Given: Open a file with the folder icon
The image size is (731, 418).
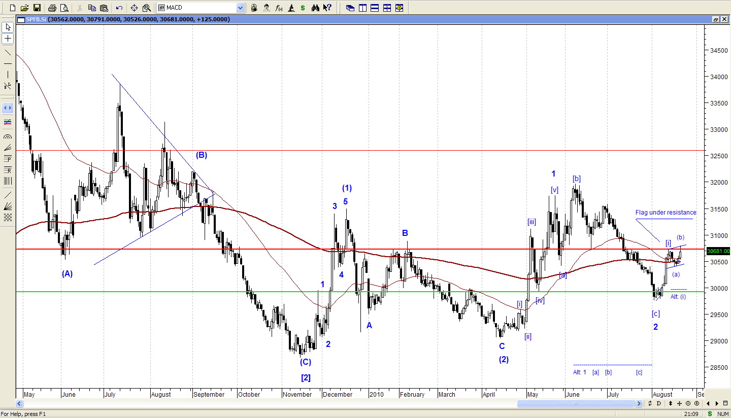Looking at the screenshot, I should coord(24,8).
